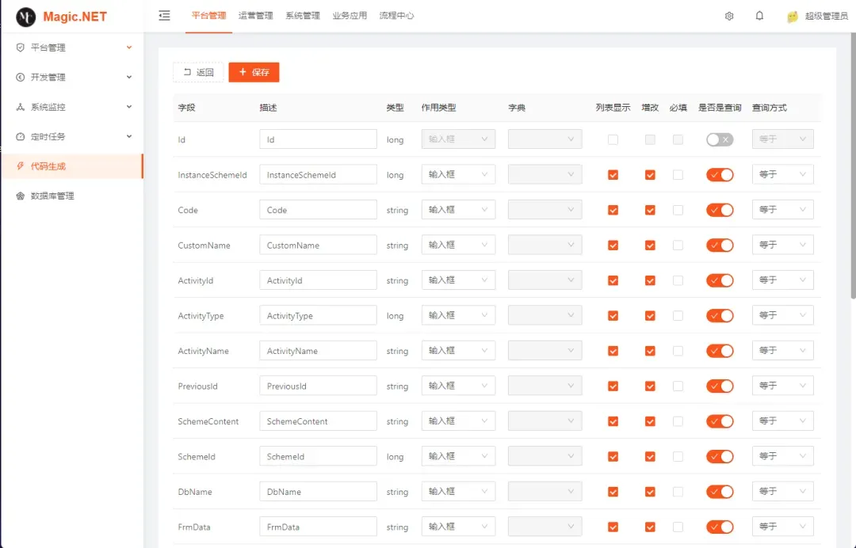The image size is (856, 548).
Task: Expand the 开发管理 sidebar menu chevron
Action: click(x=129, y=77)
